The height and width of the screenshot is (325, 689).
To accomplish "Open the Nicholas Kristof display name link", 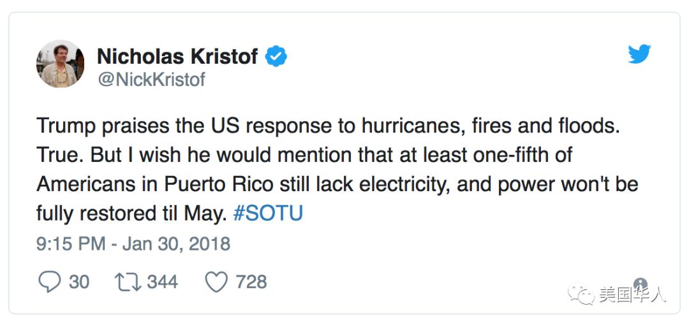I will click(177, 56).
